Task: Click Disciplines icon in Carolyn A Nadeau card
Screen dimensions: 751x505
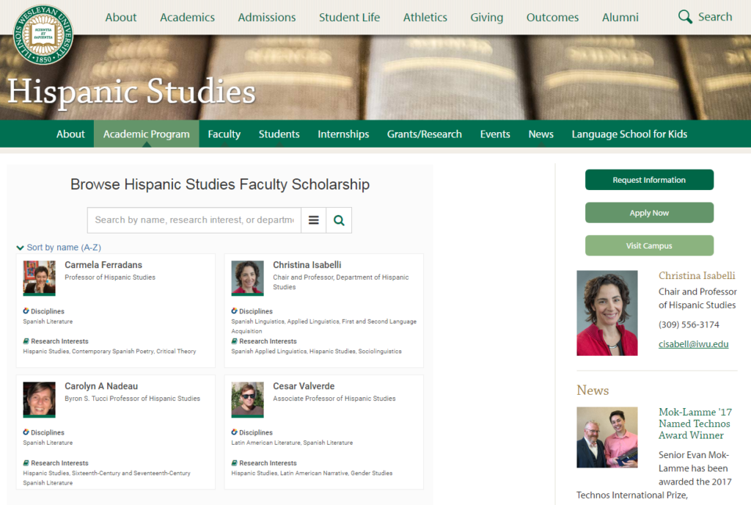Action: coord(26,432)
